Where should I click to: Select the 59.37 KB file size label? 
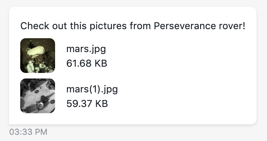(87, 104)
